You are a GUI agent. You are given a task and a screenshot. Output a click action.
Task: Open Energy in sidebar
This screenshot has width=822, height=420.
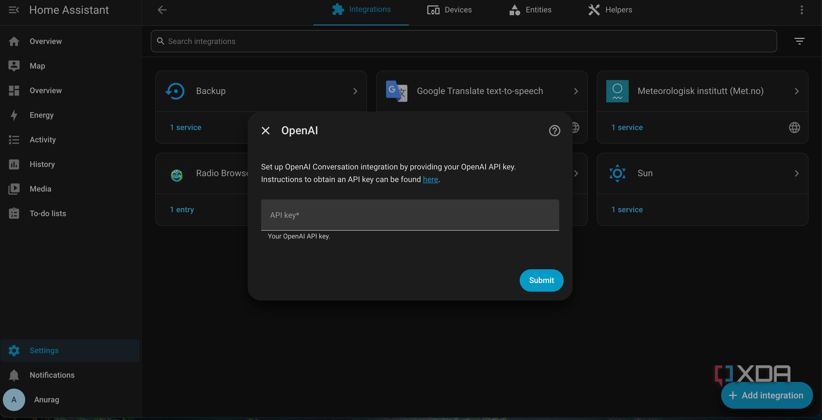tap(71, 115)
